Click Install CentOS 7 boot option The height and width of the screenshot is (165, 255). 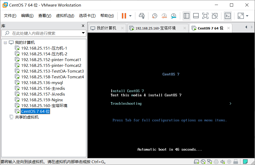coord(127,91)
